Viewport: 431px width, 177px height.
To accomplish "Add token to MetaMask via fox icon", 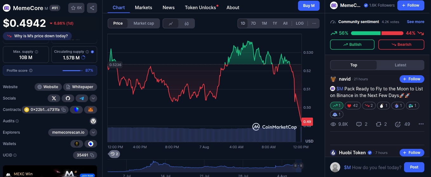I will [x=91, y=110].
